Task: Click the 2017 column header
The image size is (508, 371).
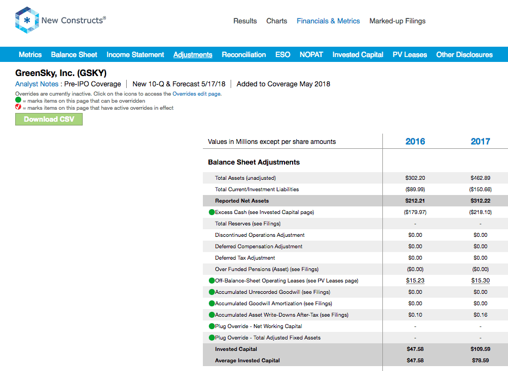Action: (x=480, y=141)
